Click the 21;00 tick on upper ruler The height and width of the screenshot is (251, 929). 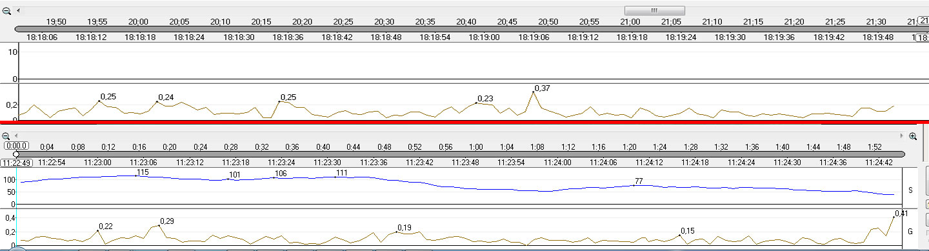pyautogui.click(x=630, y=22)
